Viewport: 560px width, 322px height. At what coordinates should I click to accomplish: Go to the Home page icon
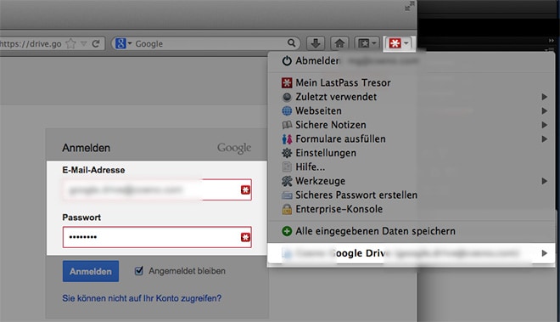[339, 43]
